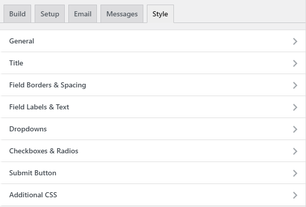Switch to the Build tab
Viewport: 306px width, 207px height.
(x=17, y=14)
